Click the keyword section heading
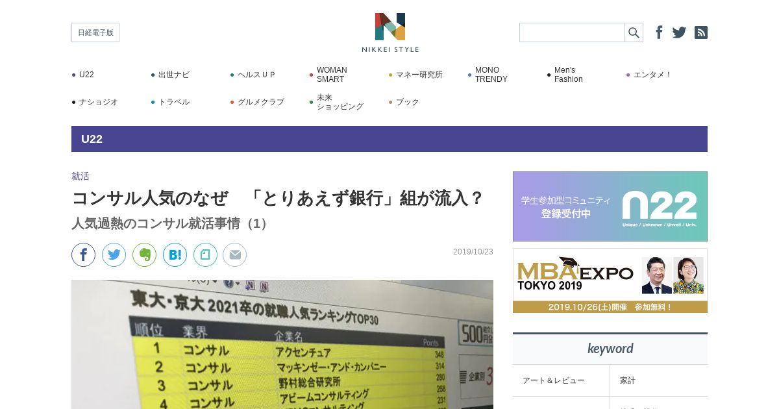The width and height of the screenshot is (779, 409). tap(610, 349)
